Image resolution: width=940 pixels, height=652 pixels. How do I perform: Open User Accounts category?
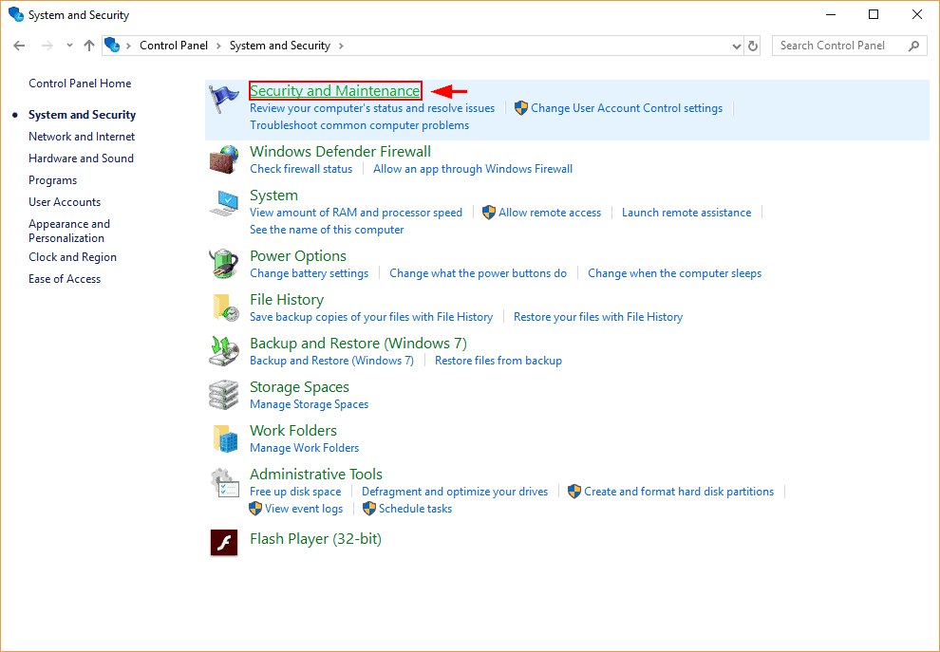(65, 202)
